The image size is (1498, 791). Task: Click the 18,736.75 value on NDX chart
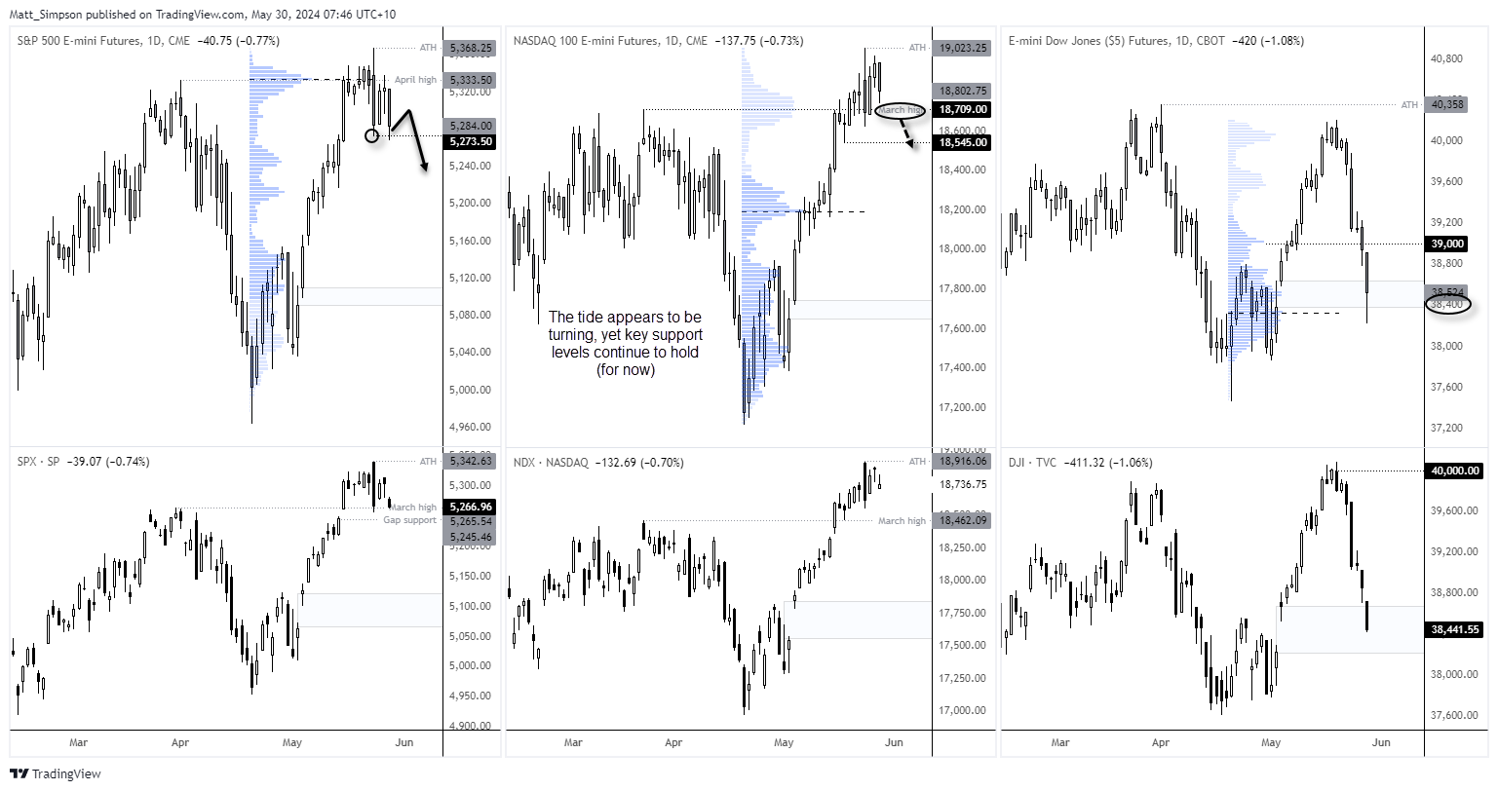point(963,484)
